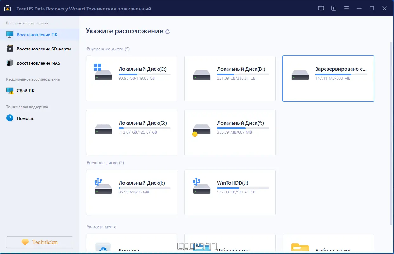
Task: Maximize the EaseUS window
Action: click(x=372, y=9)
